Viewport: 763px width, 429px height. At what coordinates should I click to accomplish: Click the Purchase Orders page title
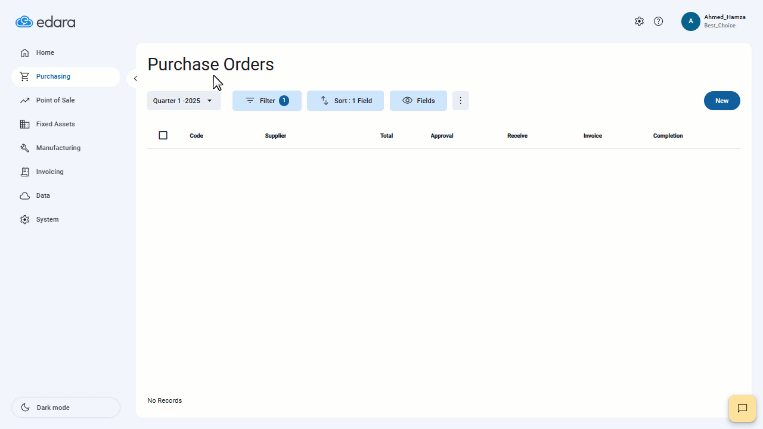point(211,64)
